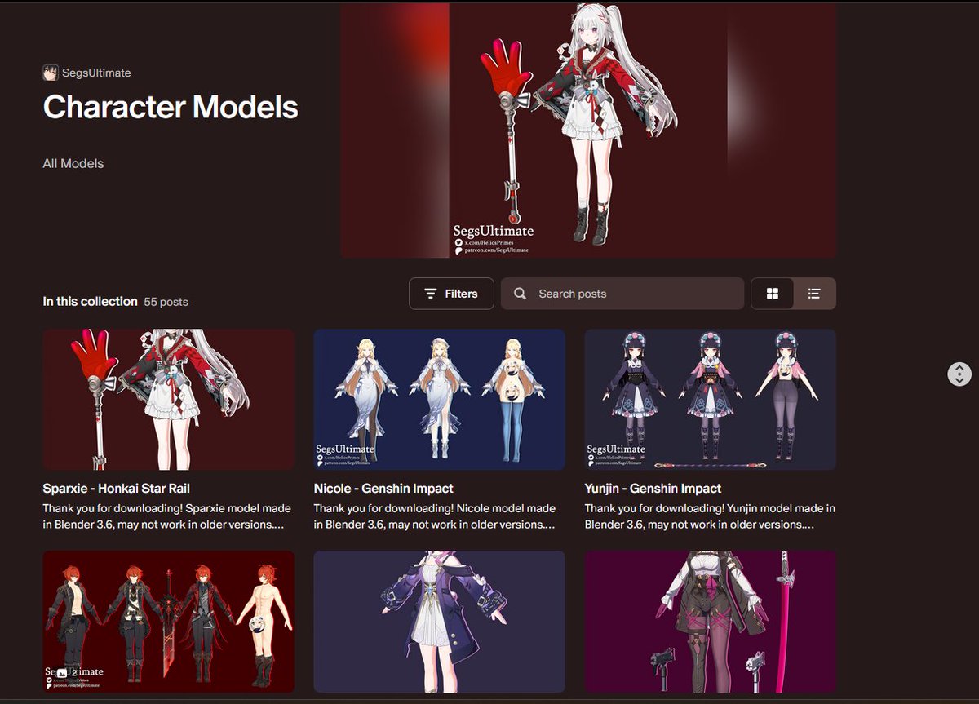The image size is (979, 704).
Task: Click the In this collection label
Action: (x=91, y=302)
